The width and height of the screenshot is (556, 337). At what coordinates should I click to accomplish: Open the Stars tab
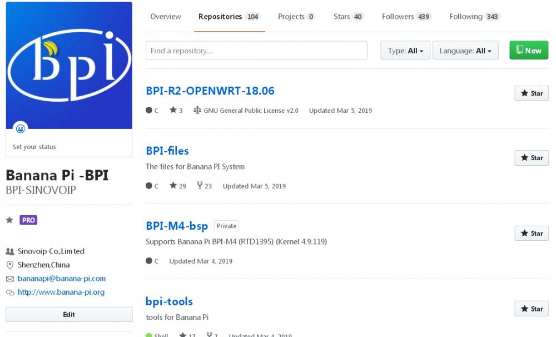pos(341,17)
